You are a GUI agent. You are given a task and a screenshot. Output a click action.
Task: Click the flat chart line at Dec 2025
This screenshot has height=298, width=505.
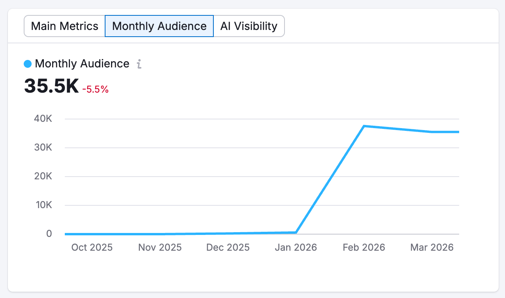(228, 233)
